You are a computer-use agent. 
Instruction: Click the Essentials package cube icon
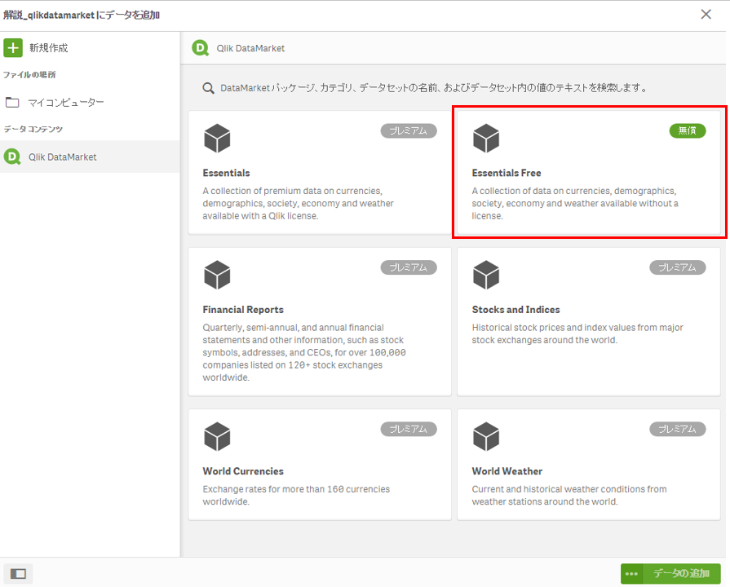click(x=217, y=139)
